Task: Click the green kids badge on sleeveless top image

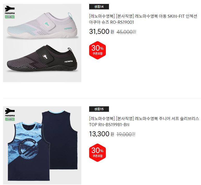Action: click(10, 119)
